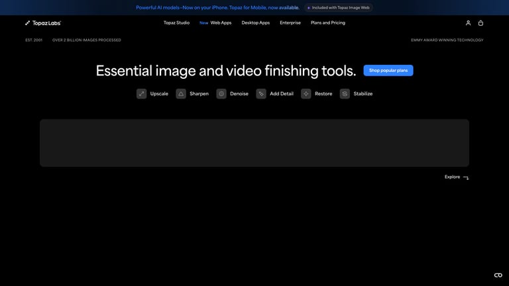
Task: Click the Sharpen label
Action: [199, 94]
